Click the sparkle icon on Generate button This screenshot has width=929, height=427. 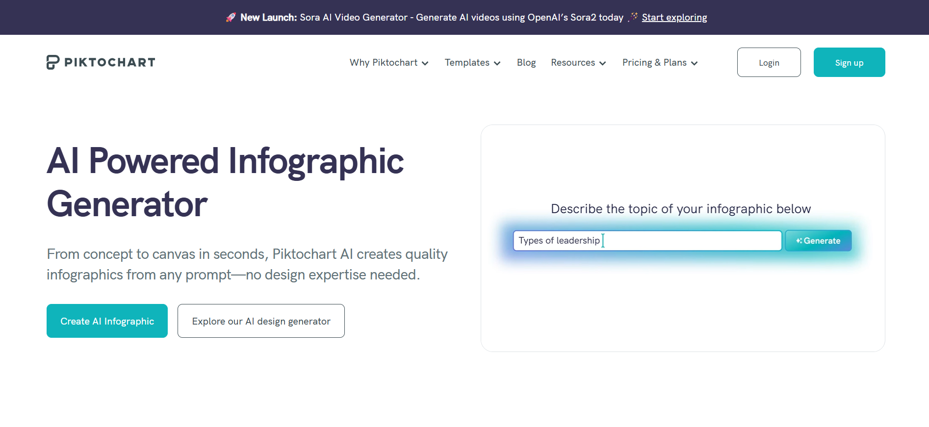[799, 241]
